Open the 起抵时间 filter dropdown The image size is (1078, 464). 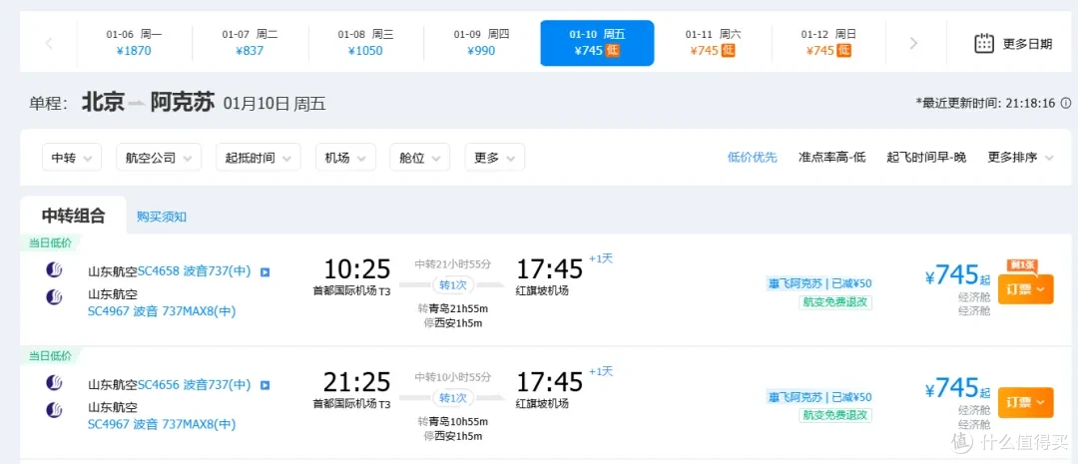(x=258, y=158)
